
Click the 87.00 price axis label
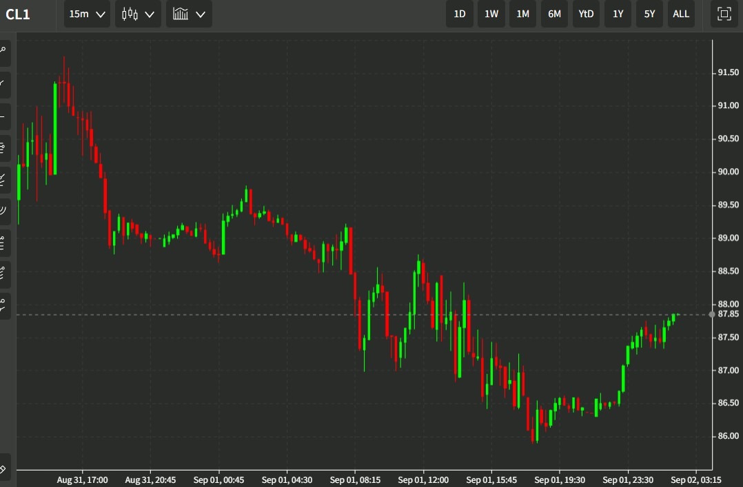click(x=729, y=371)
